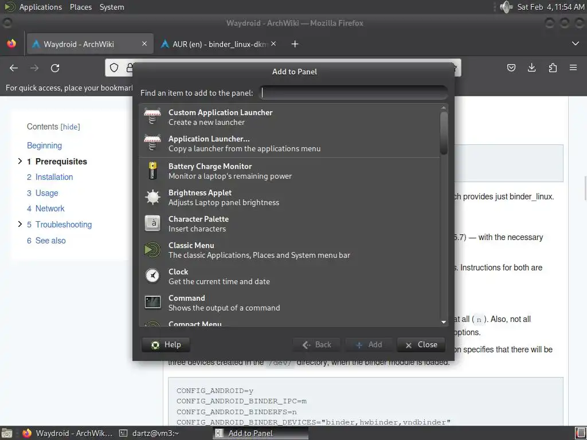Click scroll up arrow in applet list
The image size is (587, 440).
[444, 108]
